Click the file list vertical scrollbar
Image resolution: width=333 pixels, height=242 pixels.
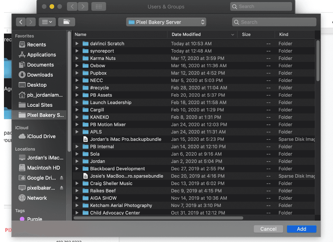pyautogui.click(x=318, y=61)
